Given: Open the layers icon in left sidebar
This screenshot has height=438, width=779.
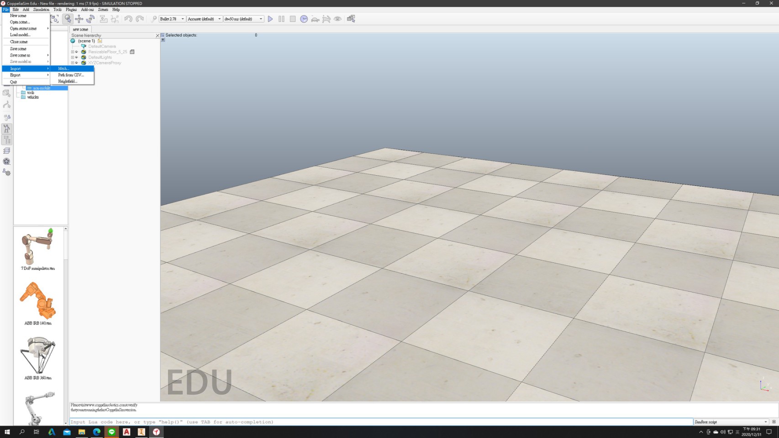Looking at the screenshot, I should pyautogui.click(x=7, y=151).
